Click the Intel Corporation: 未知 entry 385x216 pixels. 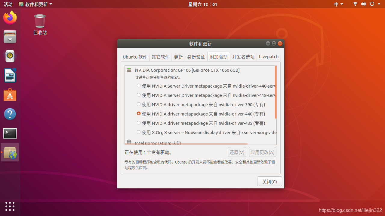click(x=158, y=143)
